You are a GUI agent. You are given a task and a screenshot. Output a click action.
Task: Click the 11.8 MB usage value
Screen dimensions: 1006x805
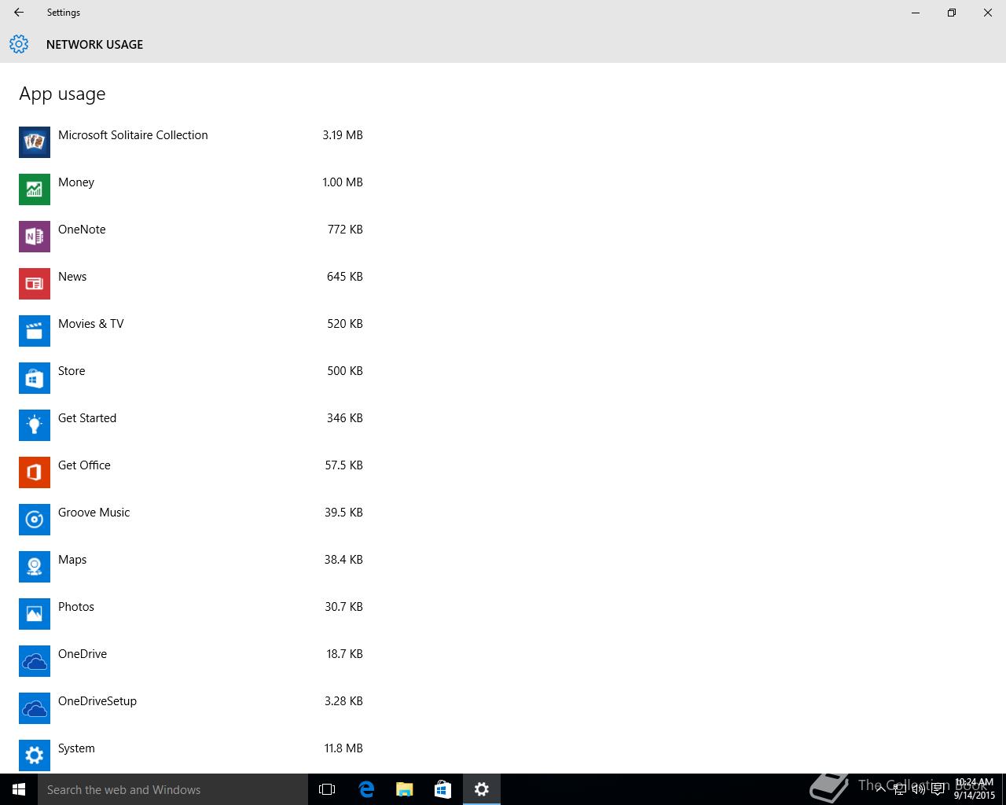pyautogui.click(x=343, y=748)
